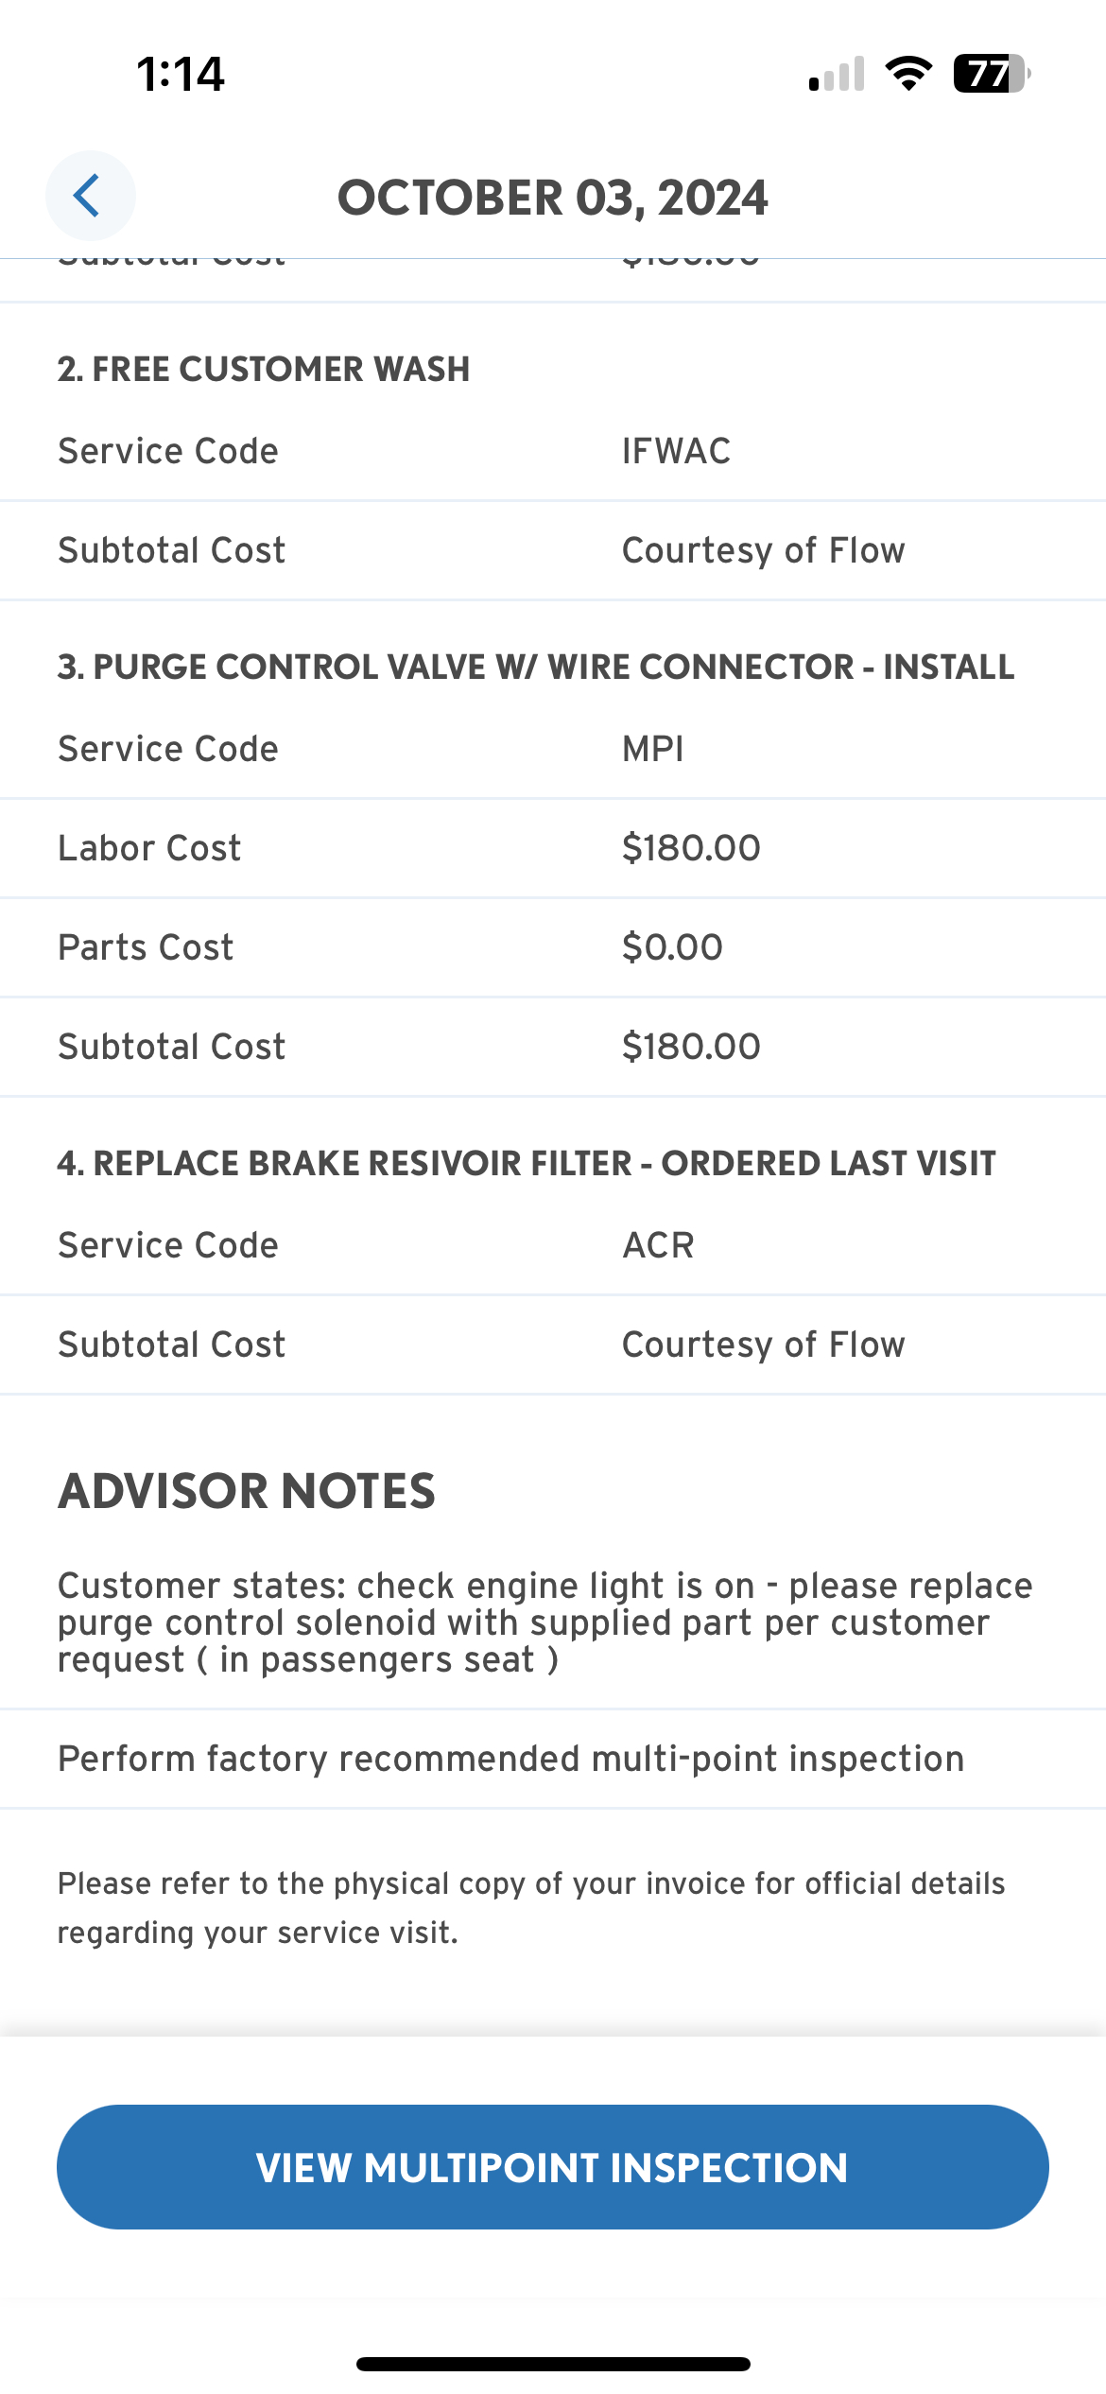Tap the 1:14 clock in status bar
This screenshot has height=2394, width=1106.
[181, 74]
